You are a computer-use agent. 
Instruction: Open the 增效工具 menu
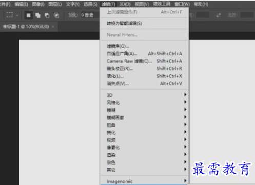click(162, 4)
